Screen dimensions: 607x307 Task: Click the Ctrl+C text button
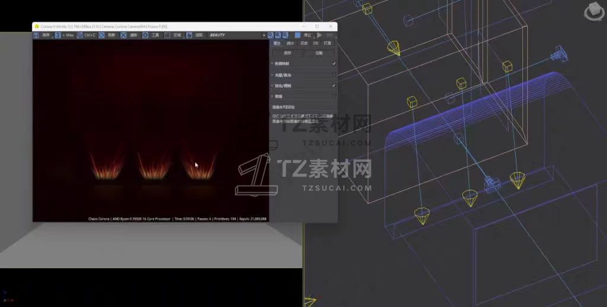(90, 35)
